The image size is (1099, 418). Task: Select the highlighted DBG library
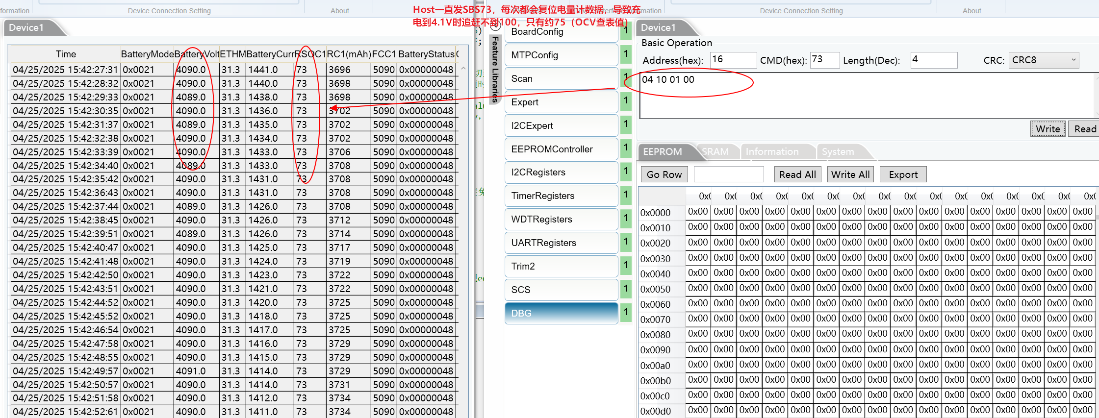click(x=561, y=313)
